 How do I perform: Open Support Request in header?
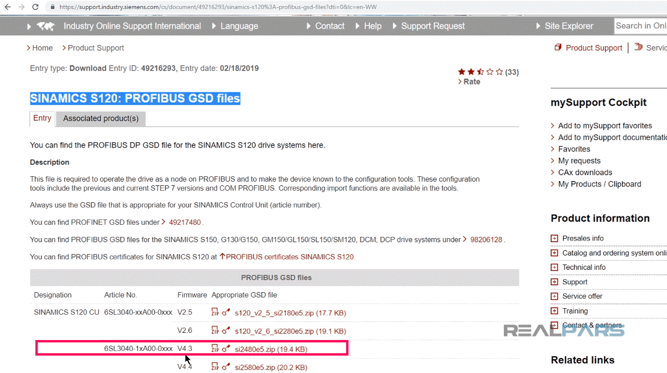[x=433, y=26]
